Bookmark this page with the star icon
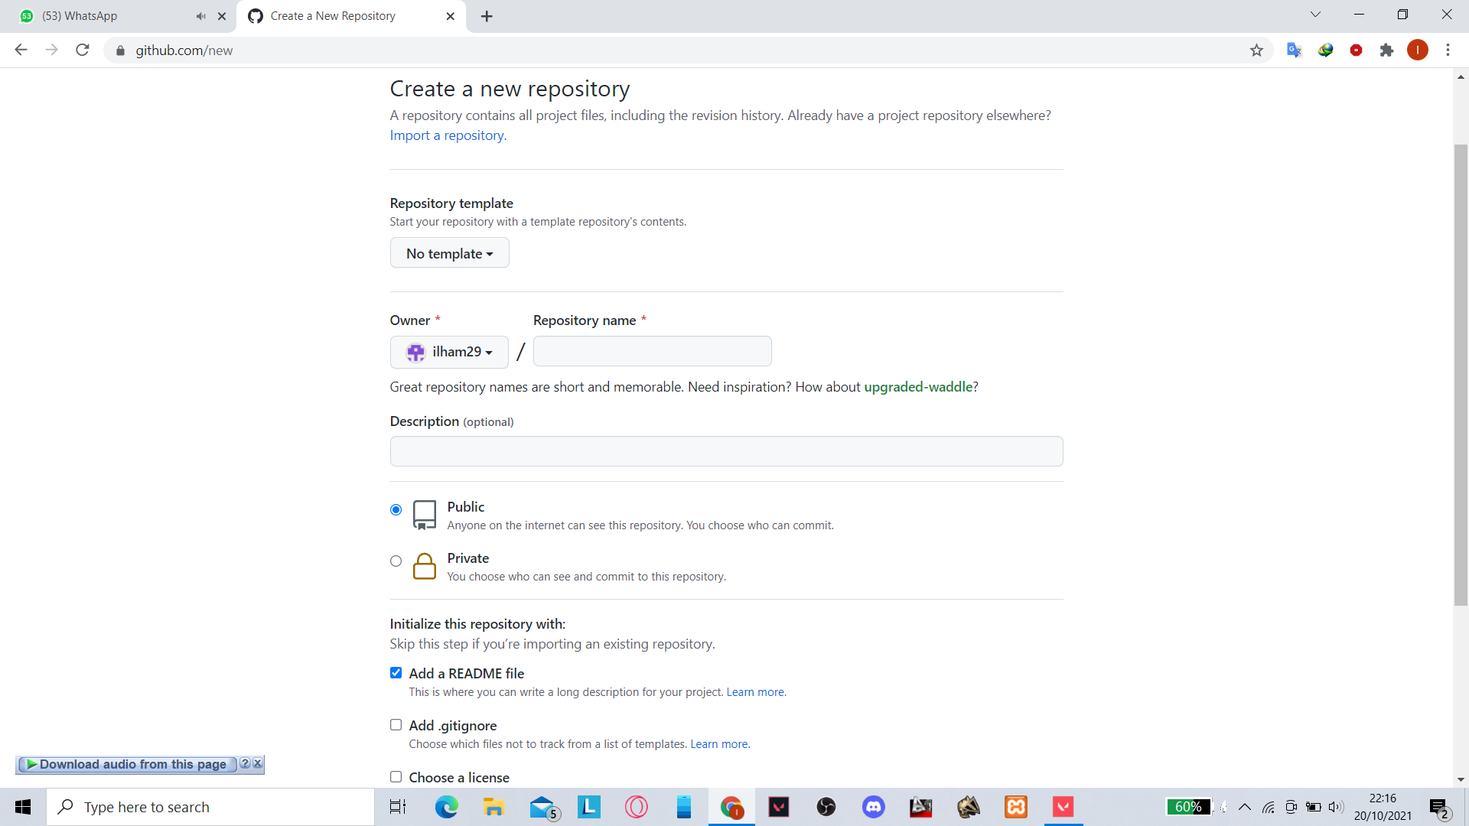 1256,50
